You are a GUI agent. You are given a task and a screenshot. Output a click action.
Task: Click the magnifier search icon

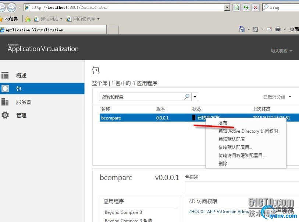187,97
